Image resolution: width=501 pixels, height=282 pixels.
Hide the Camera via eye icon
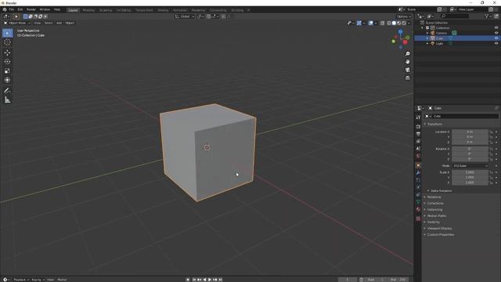click(496, 33)
